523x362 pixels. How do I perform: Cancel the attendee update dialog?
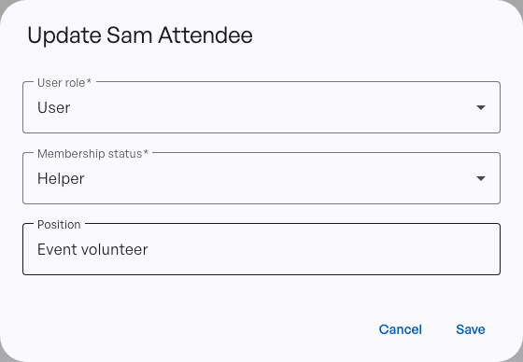tap(401, 329)
